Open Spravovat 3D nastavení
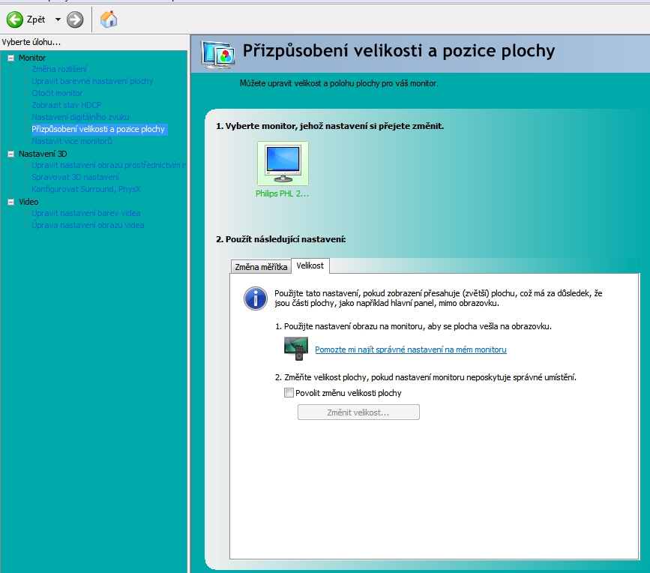This screenshot has height=573, width=650. point(75,177)
